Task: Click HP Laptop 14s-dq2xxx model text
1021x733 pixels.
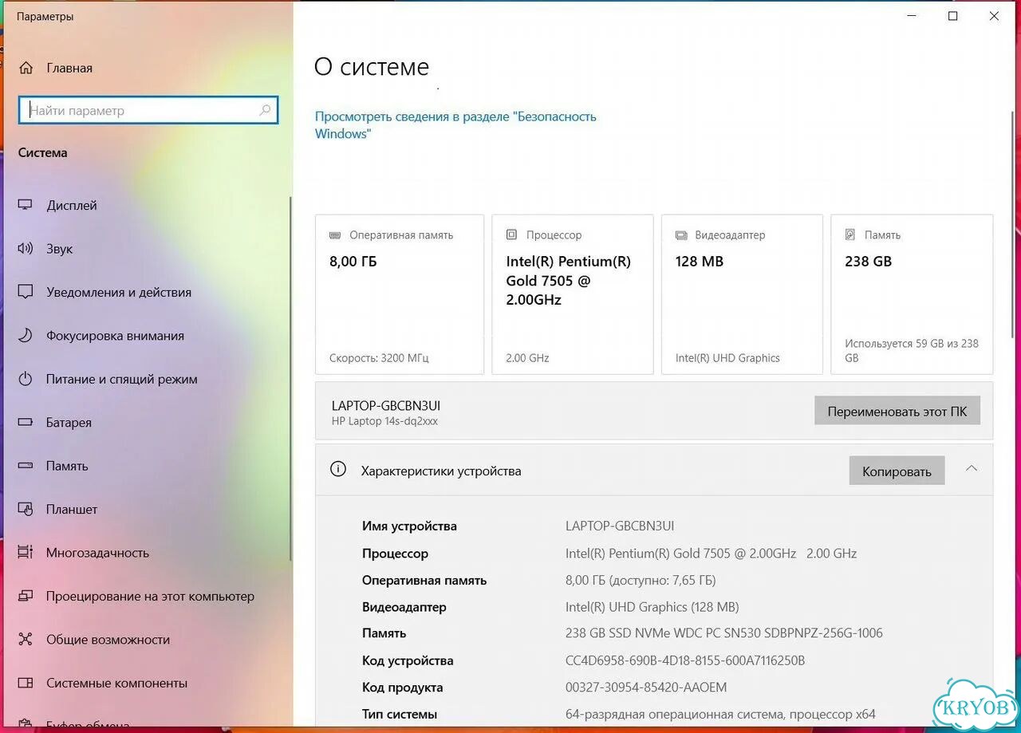Action: click(384, 421)
